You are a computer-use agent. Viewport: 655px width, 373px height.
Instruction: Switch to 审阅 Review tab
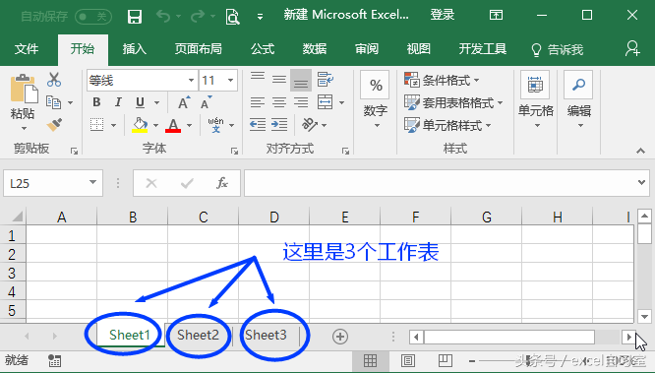click(x=367, y=49)
